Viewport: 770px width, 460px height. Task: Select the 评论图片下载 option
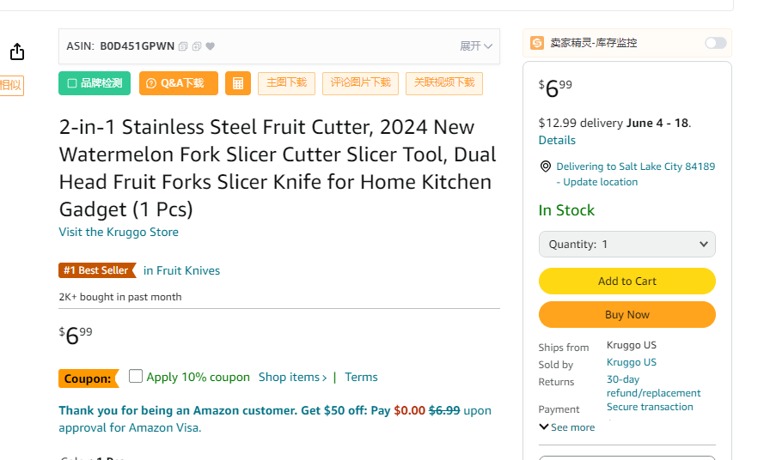360,83
